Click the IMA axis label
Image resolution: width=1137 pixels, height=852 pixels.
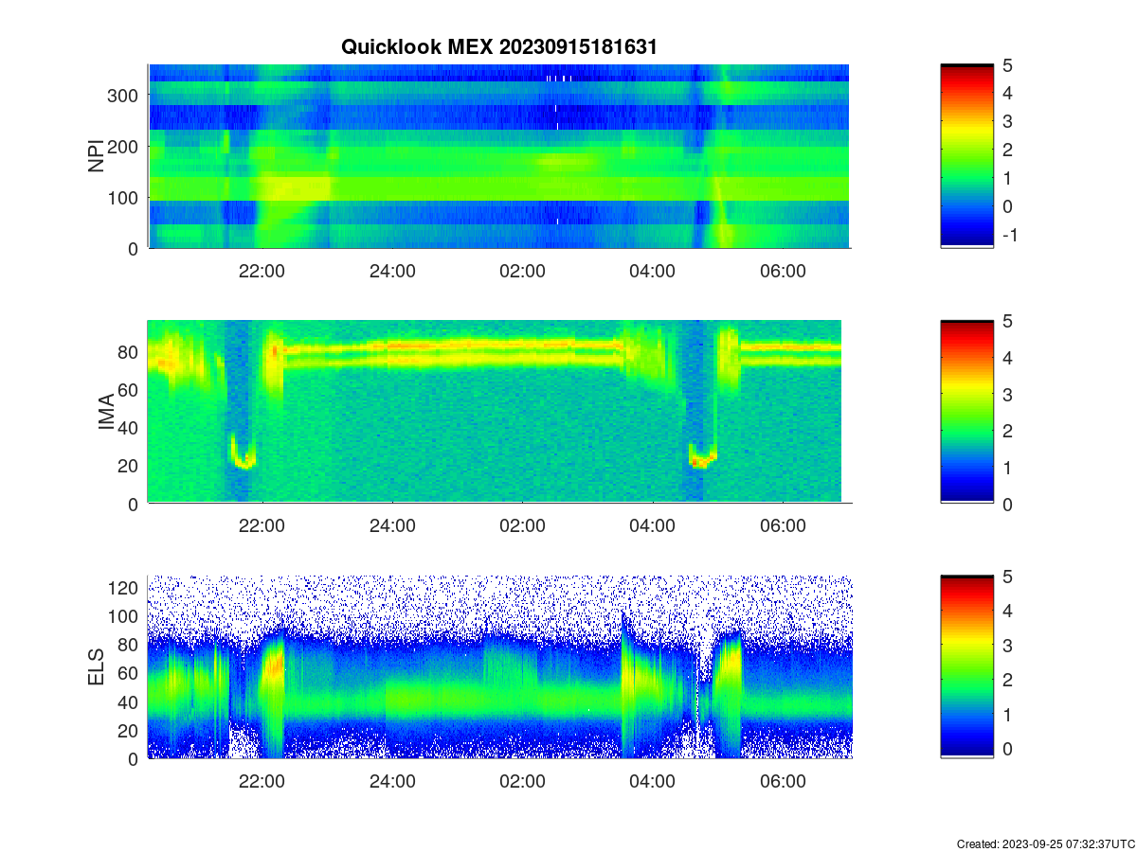pyautogui.click(x=106, y=412)
